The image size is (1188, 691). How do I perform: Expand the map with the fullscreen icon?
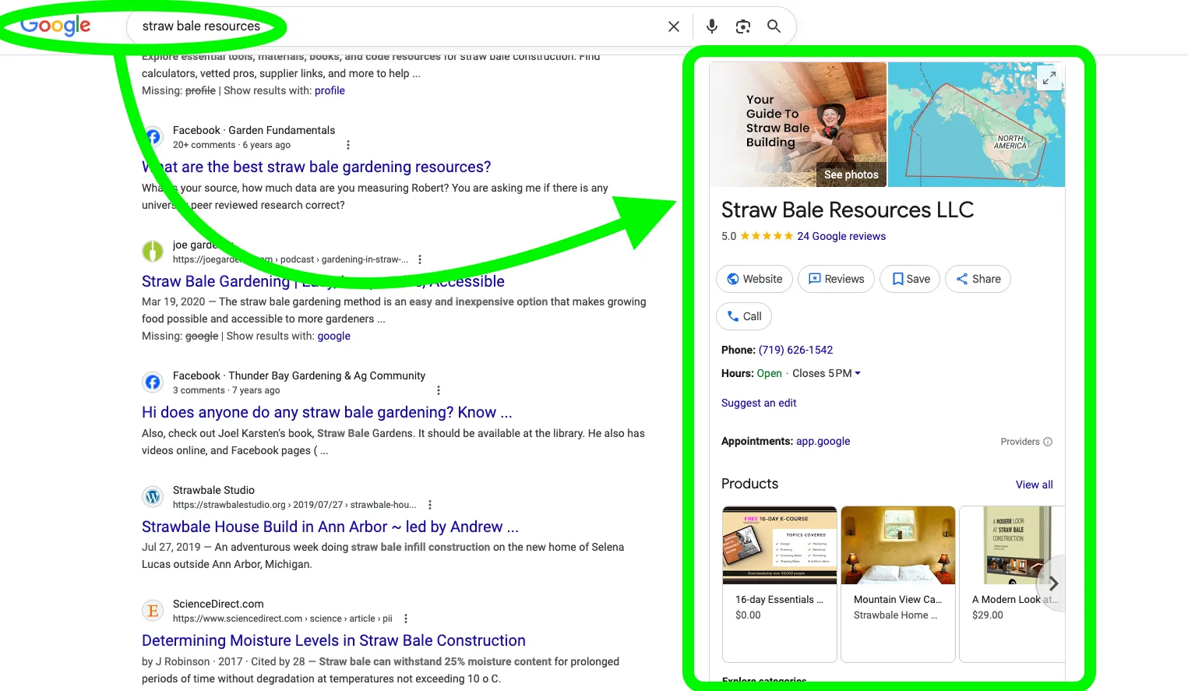click(x=1049, y=78)
